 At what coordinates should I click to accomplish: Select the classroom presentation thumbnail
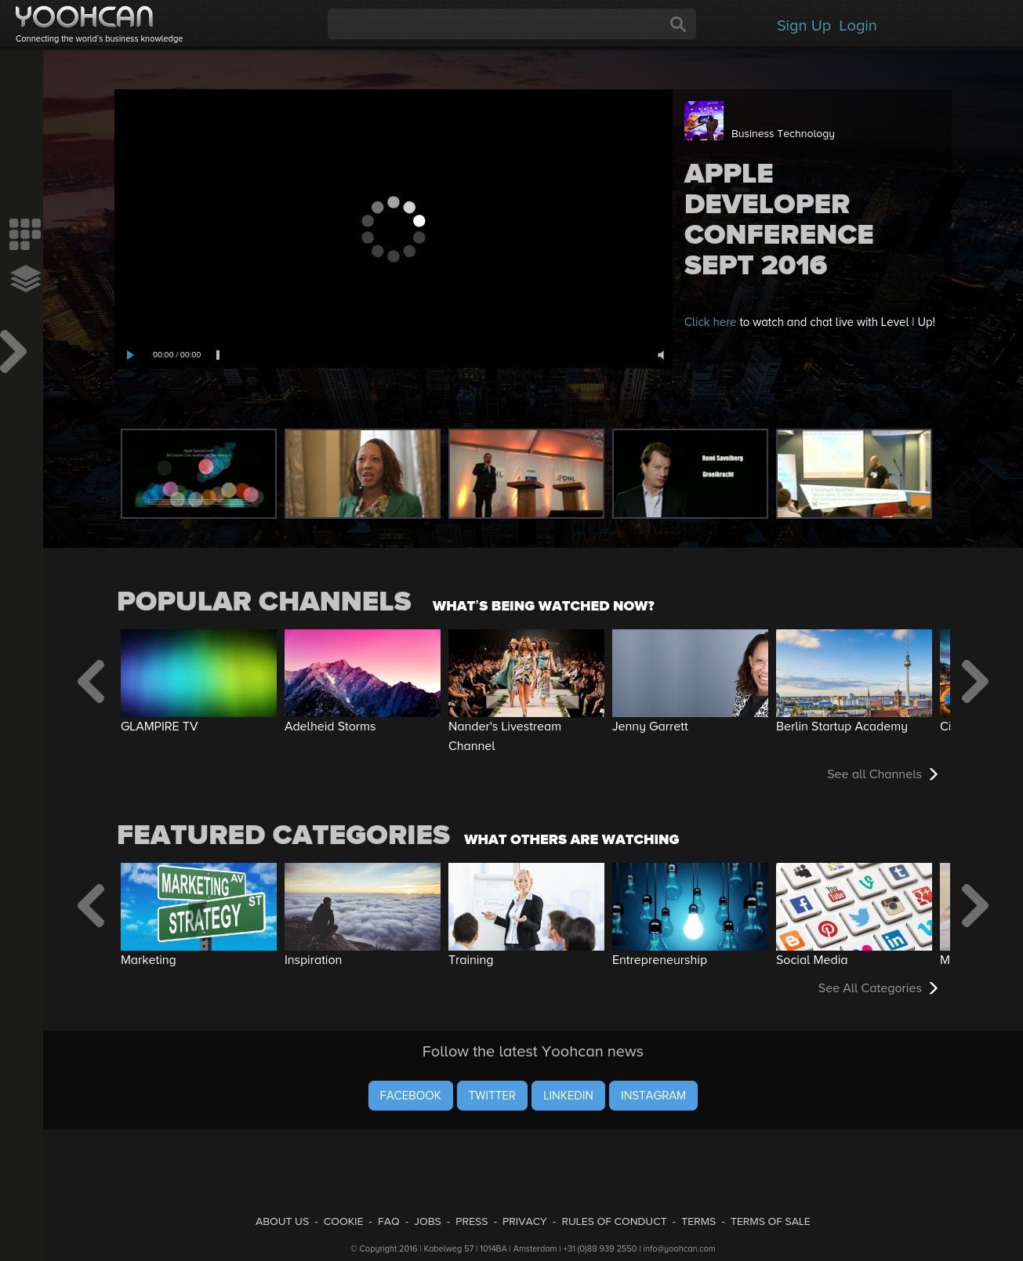coord(854,473)
